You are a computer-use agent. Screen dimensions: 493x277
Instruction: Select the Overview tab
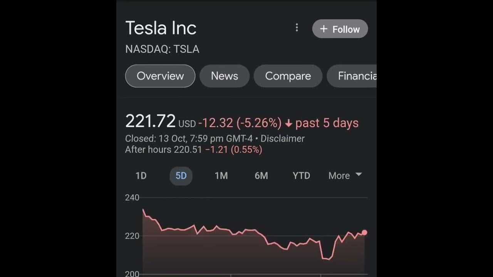pyautogui.click(x=160, y=76)
